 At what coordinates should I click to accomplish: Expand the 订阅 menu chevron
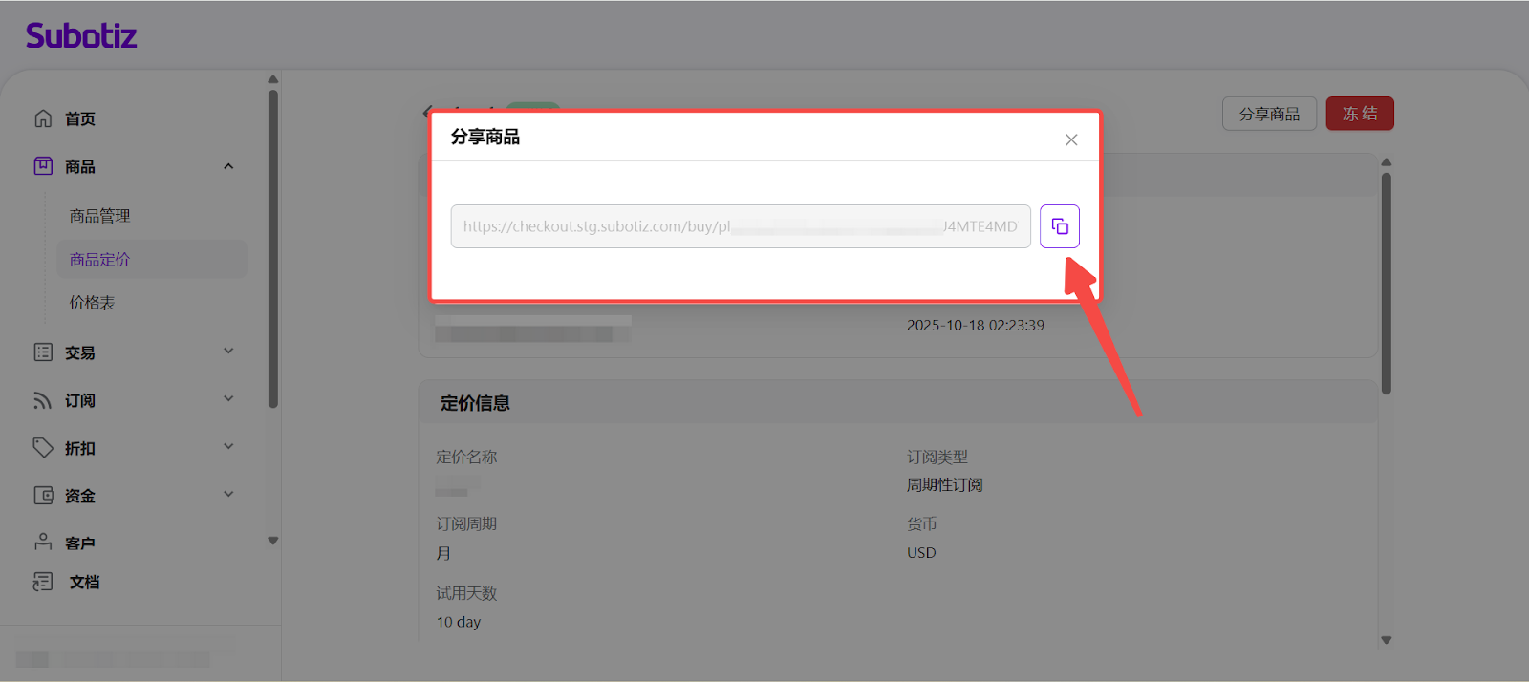click(x=228, y=399)
